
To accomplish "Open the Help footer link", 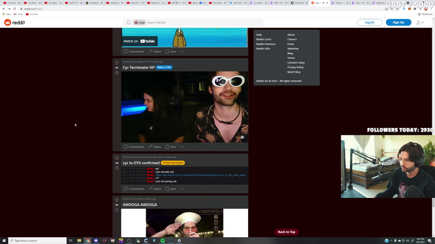I will click(x=259, y=35).
